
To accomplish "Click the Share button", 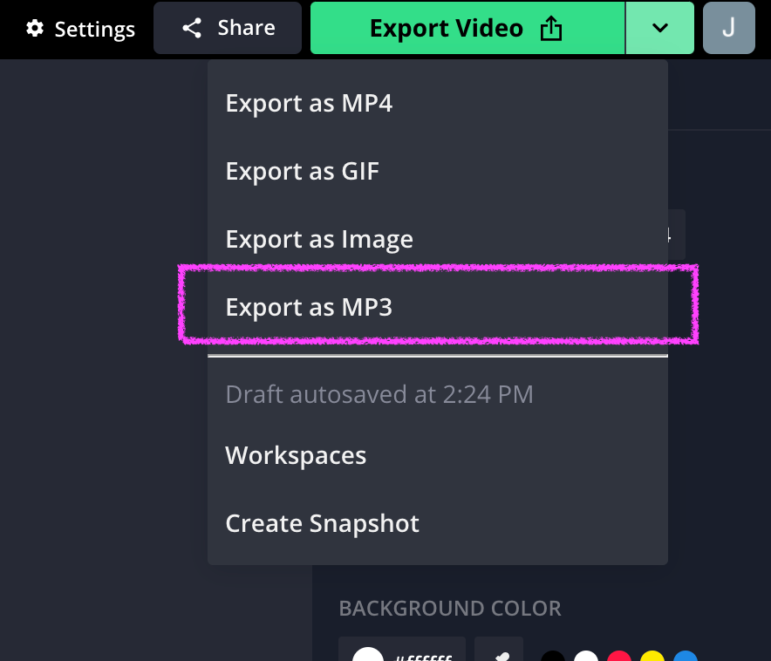I will (x=228, y=28).
